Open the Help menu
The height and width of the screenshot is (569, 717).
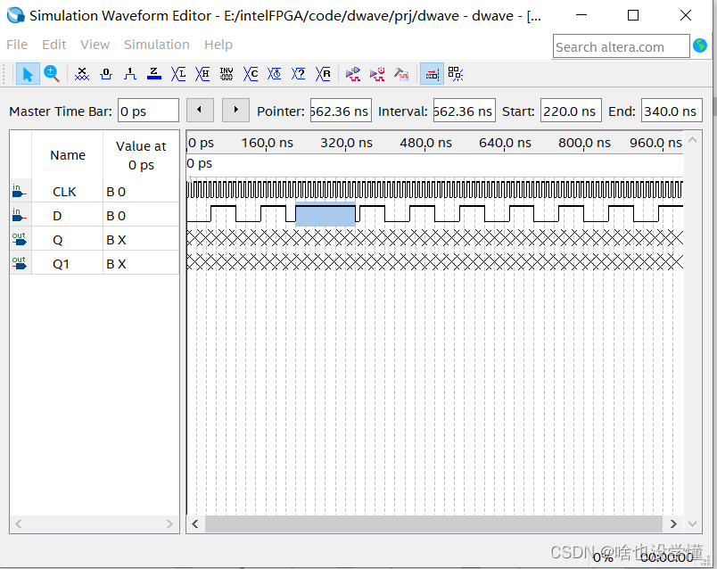[x=218, y=45]
